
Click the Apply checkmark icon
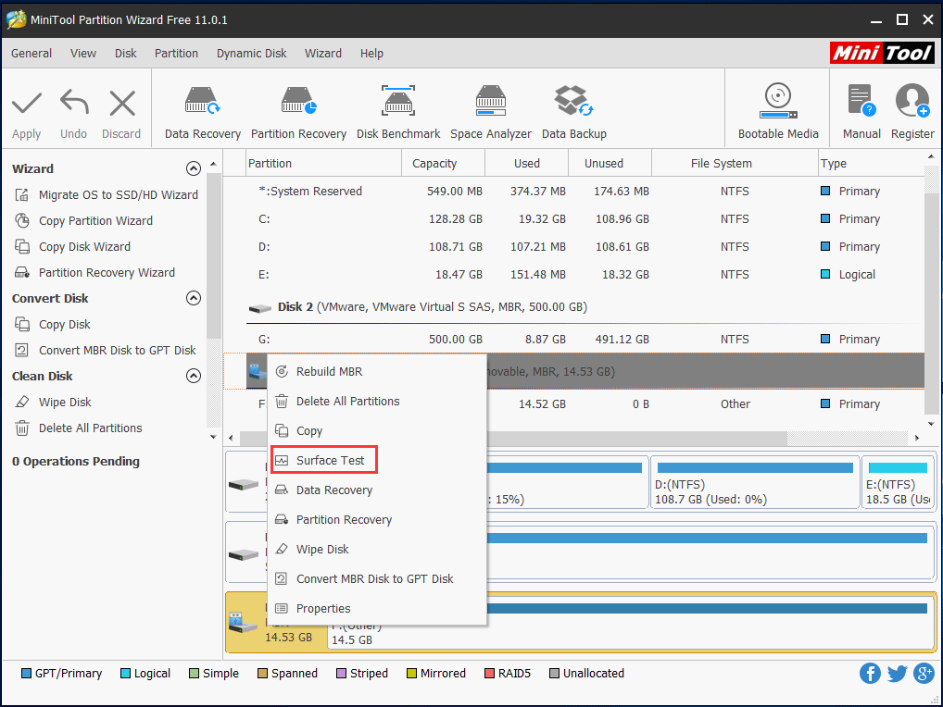click(26, 108)
